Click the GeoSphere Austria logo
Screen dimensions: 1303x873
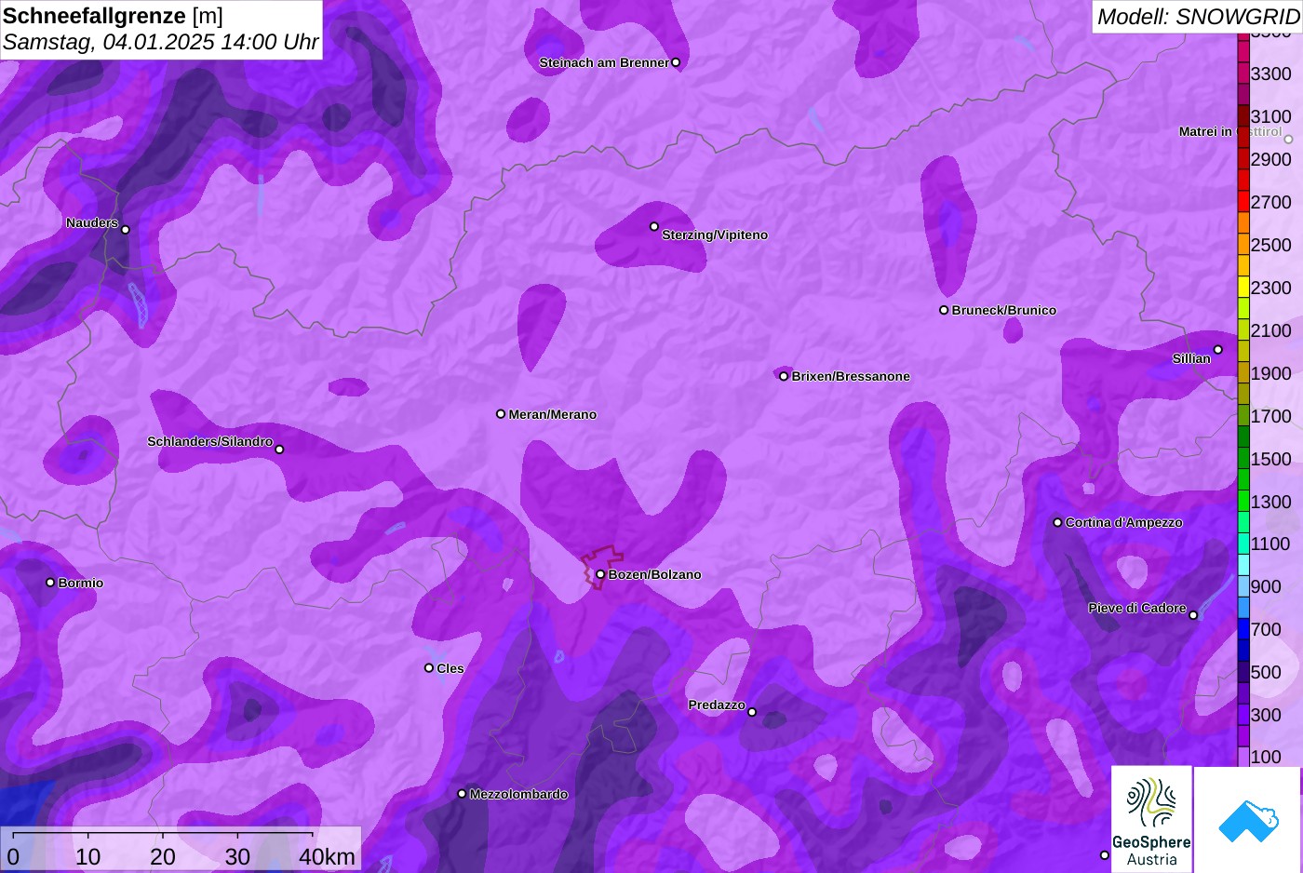tap(1152, 819)
